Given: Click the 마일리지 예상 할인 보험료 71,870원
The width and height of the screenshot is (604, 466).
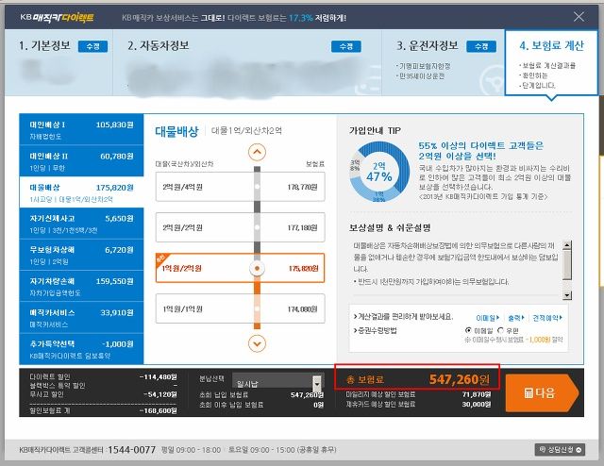Looking at the screenshot, I should coord(418,394).
